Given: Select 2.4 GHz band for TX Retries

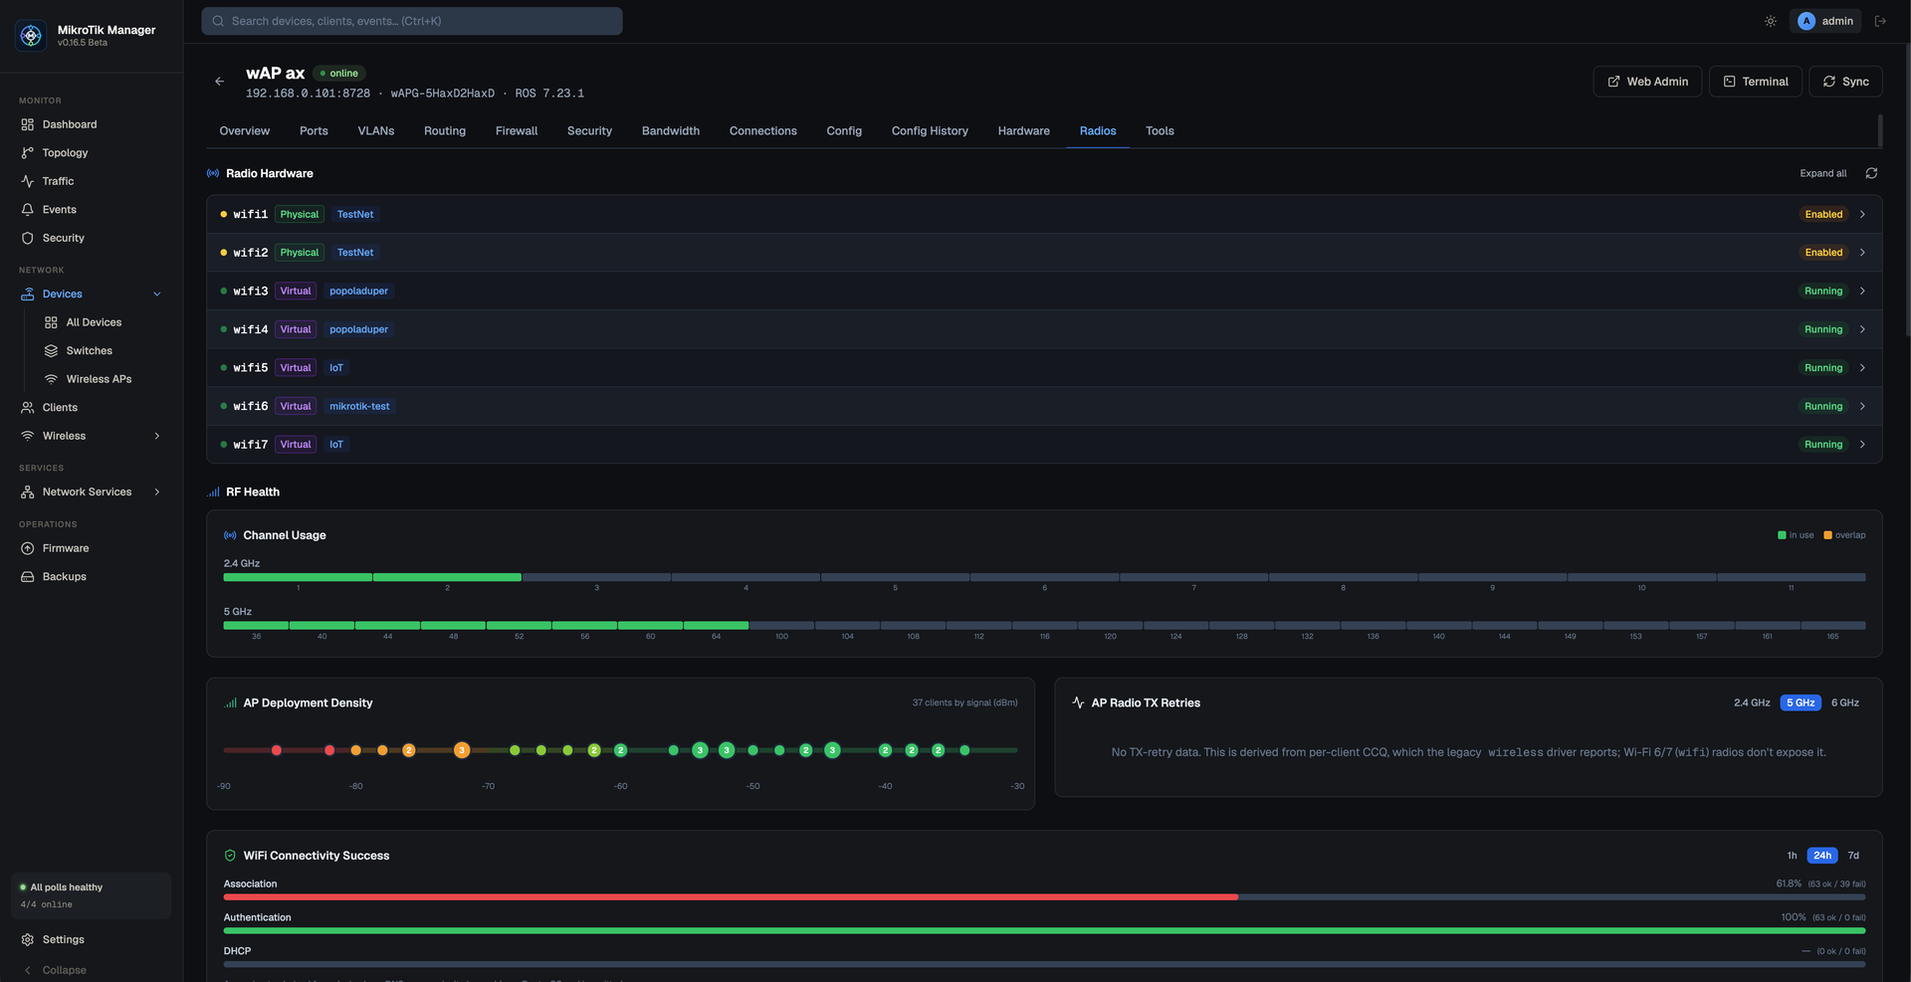Looking at the screenshot, I should (x=1752, y=703).
